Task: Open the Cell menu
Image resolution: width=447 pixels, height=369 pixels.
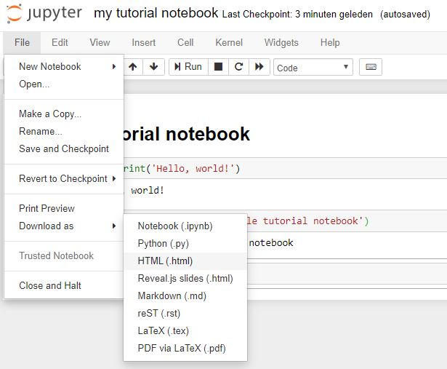Action: tap(185, 42)
